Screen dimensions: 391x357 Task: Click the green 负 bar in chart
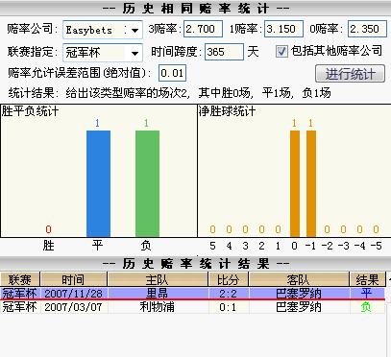pyautogui.click(x=147, y=183)
